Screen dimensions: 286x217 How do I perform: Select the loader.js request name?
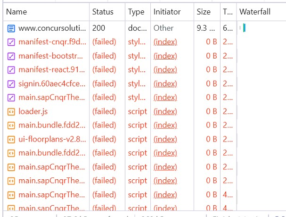click(33, 112)
